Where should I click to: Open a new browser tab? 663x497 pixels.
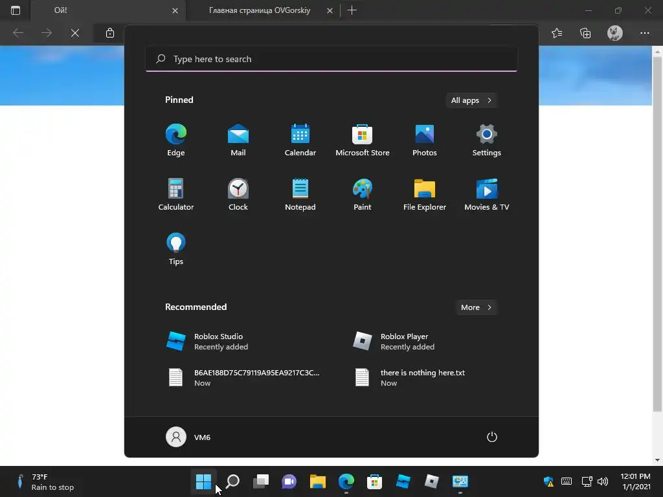(352, 10)
